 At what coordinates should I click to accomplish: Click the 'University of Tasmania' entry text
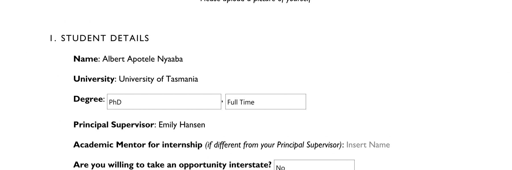click(x=158, y=79)
